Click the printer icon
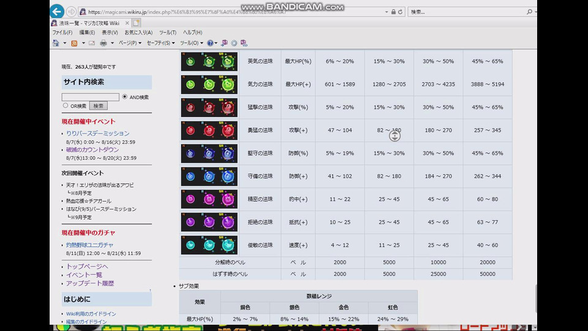588x331 pixels. click(103, 43)
